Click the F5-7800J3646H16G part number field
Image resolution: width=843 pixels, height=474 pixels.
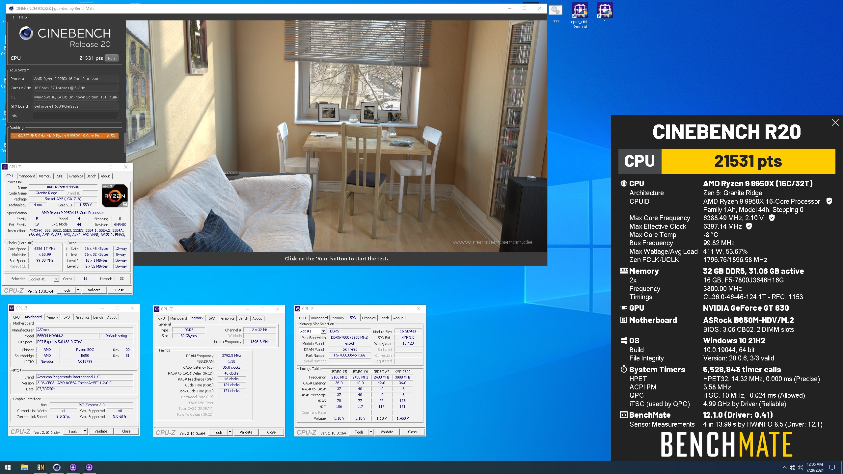(x=349, y=355)
